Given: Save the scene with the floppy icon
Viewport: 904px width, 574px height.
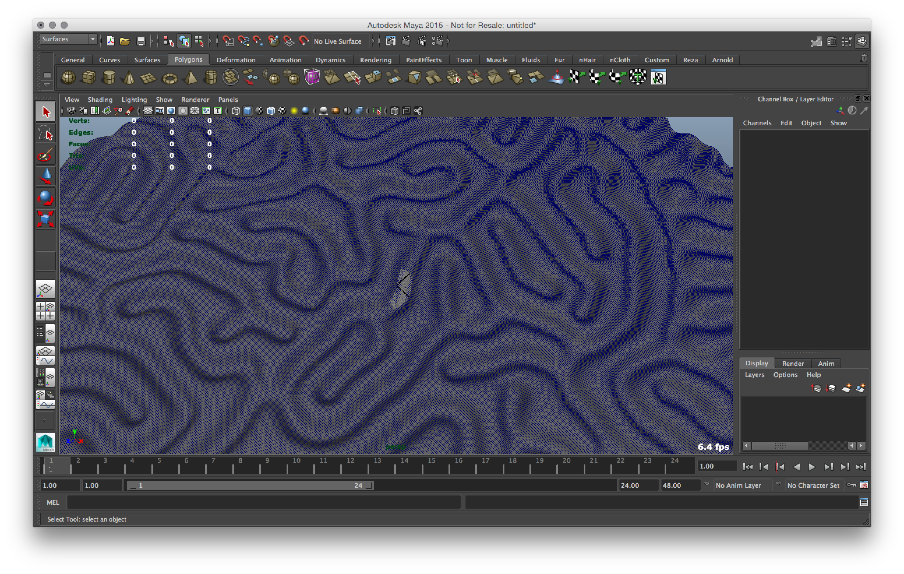Looking at the screenshot, I should point(141,41).
